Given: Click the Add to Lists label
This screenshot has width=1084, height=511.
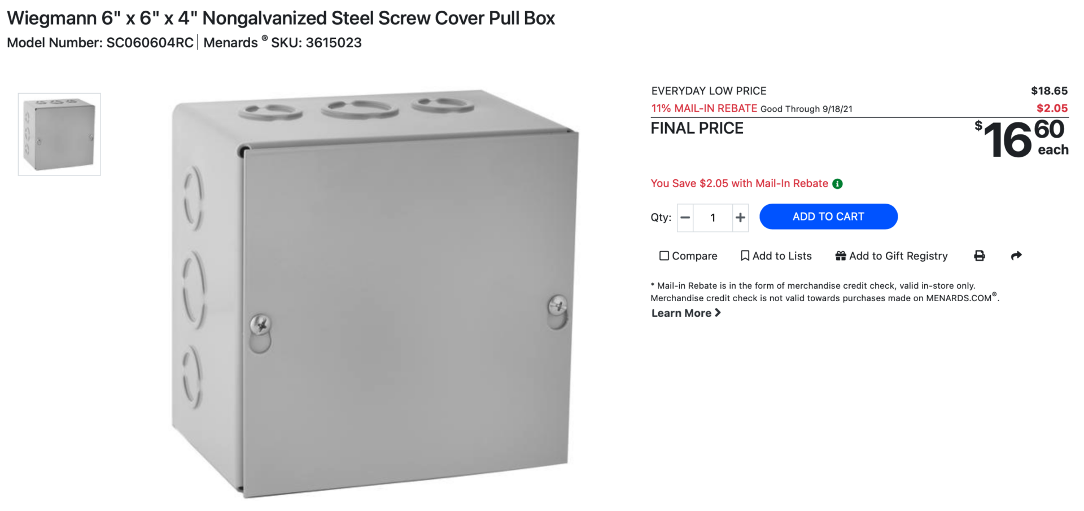Looking at the screenshot, I should pyautogui.click(x=782, y=256).
